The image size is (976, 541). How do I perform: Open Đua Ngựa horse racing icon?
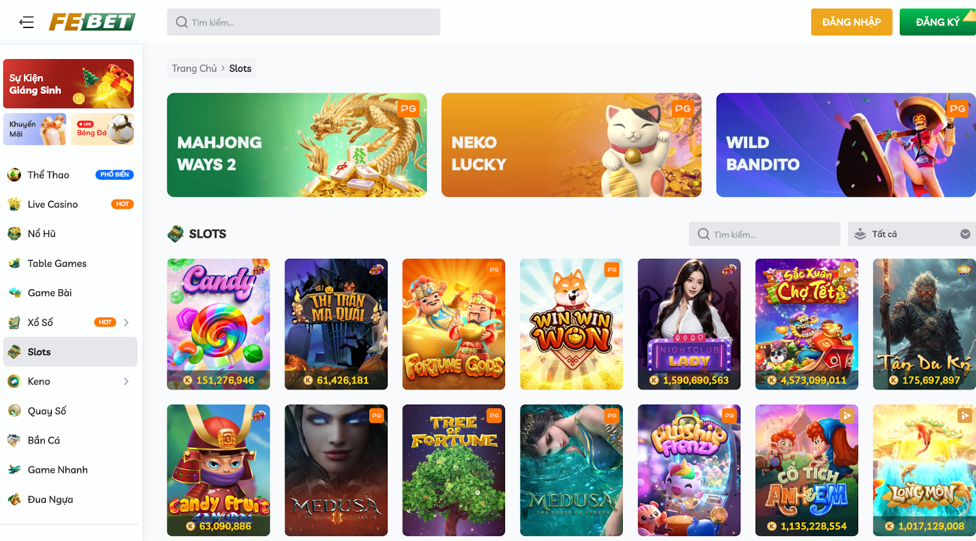pos(14,500)
